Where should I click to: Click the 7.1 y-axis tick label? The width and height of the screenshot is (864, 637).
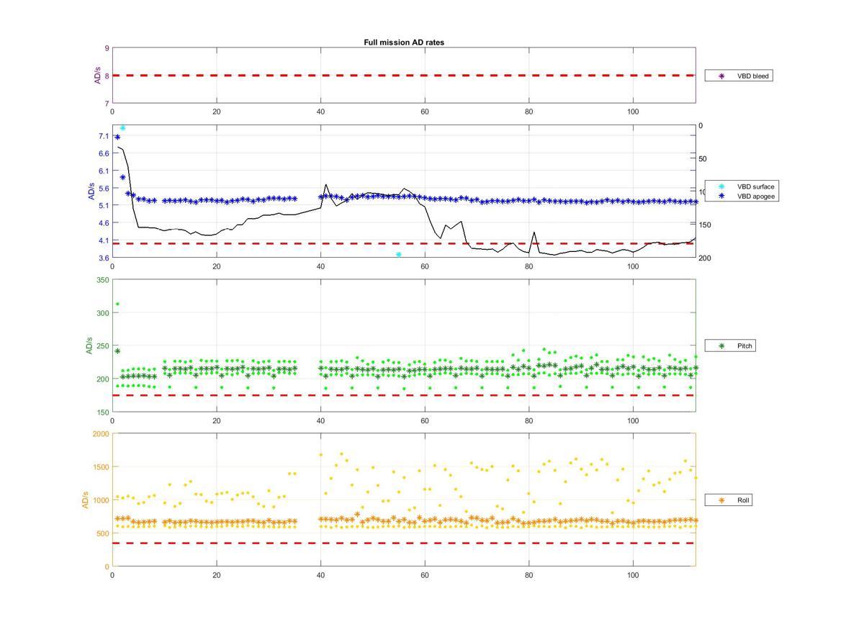104,136
